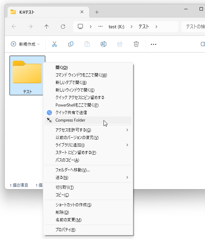Viewport: 205px width, 239px height.
Task: Go up one folder level
Action: pyautogui.click(x=47, y=27)
